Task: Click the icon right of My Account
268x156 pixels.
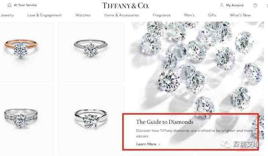Action: 255,5
